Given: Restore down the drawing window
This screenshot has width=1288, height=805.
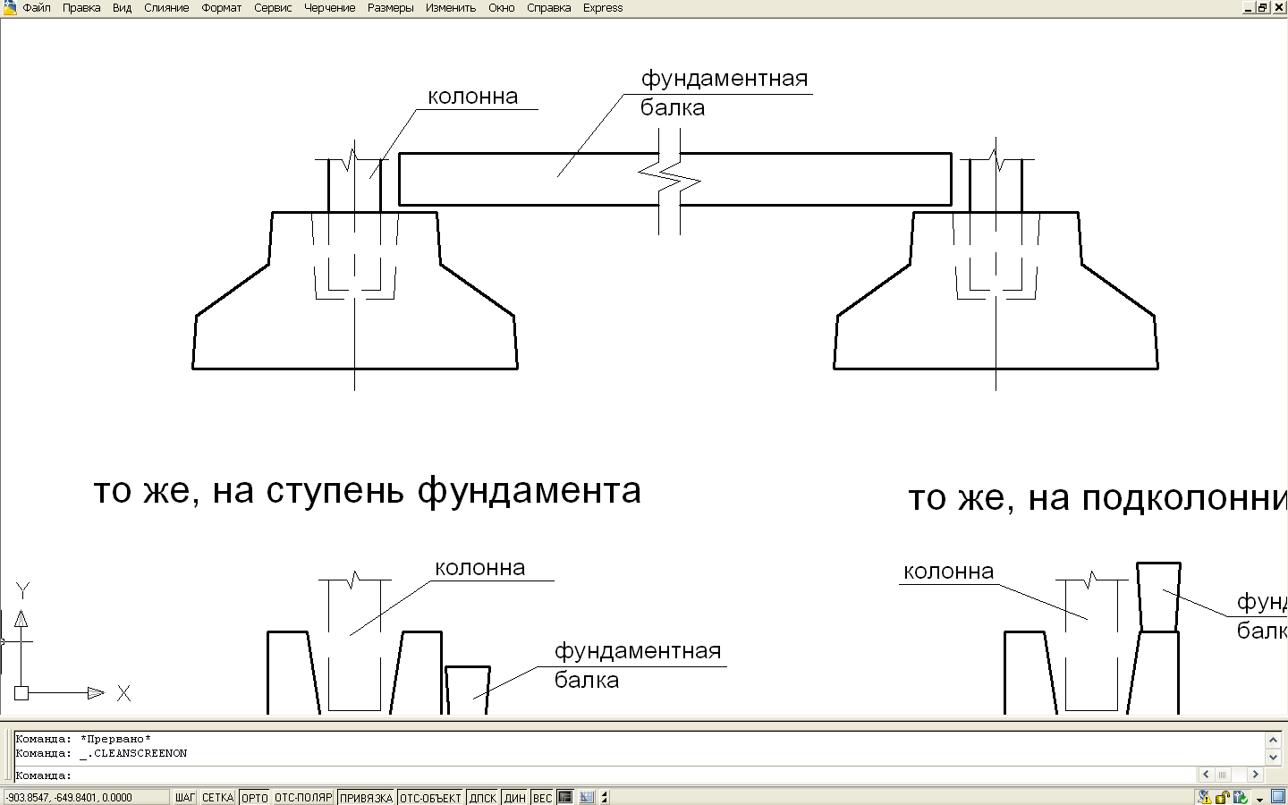Looking at the screenshot, I should point(1262,8).
